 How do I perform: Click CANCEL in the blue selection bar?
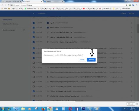(x=123, y=13)
